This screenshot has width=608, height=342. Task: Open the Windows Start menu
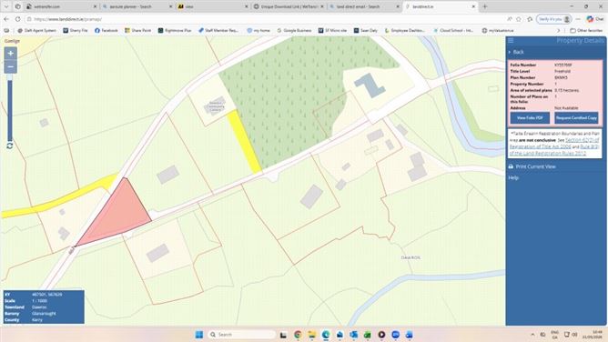(x=199, y=334)
